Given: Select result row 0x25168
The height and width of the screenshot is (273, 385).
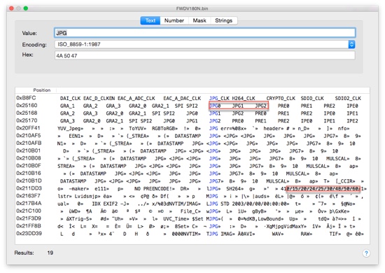Looking at the screenshot, I should [192, 113].
